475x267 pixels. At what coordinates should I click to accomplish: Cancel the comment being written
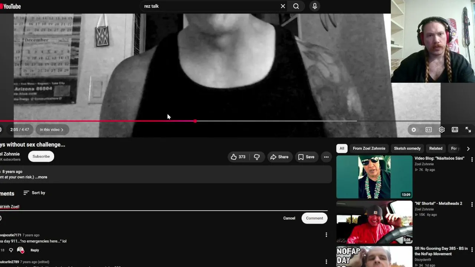289,218
